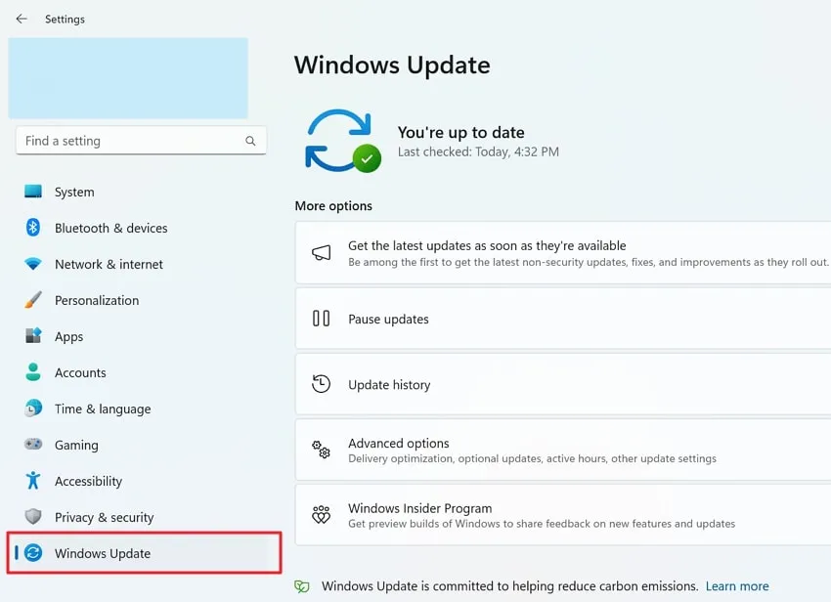
Task: Open Windows Insider Program
Action: pyautogui.click(x=563, y=515)
